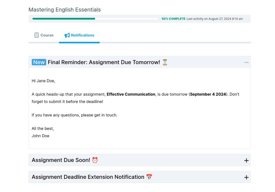The image size is (275, 192).
Task: Click the Mastering English Essentials title
Action: [x=65, y=10]
